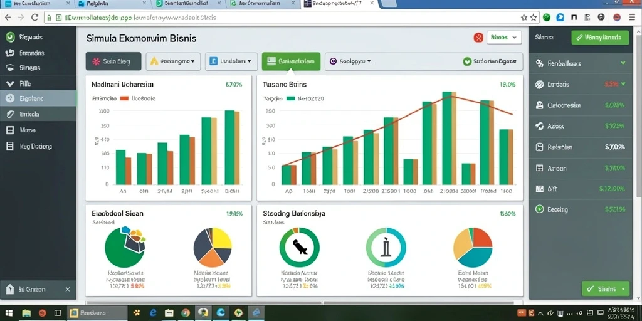
Task: Click the globe icon in right panel
Action: (540, 85)
